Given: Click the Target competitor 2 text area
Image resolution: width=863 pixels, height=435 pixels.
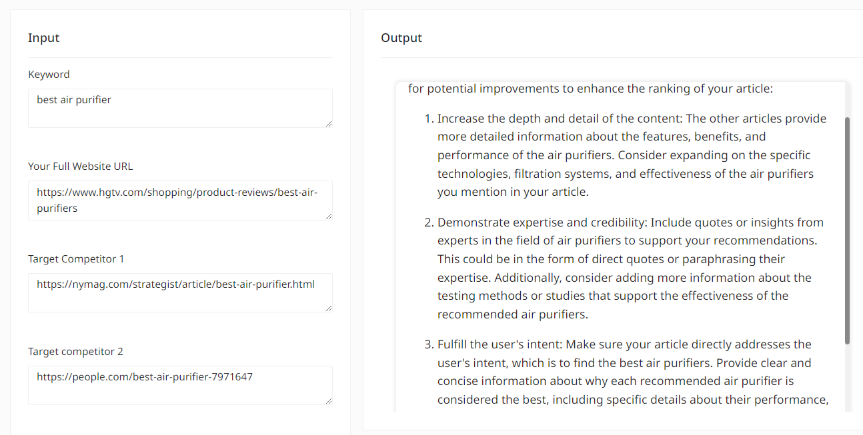Looking at the screenshot, I should (180, 385).
